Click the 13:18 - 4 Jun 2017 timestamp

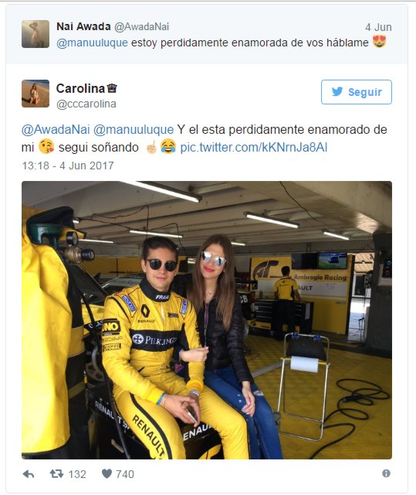coord(68,166)
